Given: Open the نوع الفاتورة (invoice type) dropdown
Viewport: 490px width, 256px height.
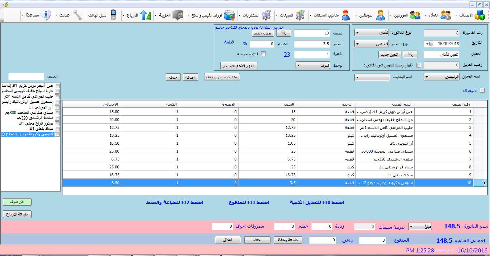Looking at the screenshot, I should click(371, 33).
